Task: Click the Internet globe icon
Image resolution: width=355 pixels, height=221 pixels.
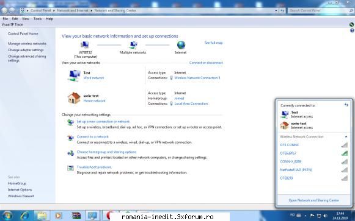Action: pos(181,45)
